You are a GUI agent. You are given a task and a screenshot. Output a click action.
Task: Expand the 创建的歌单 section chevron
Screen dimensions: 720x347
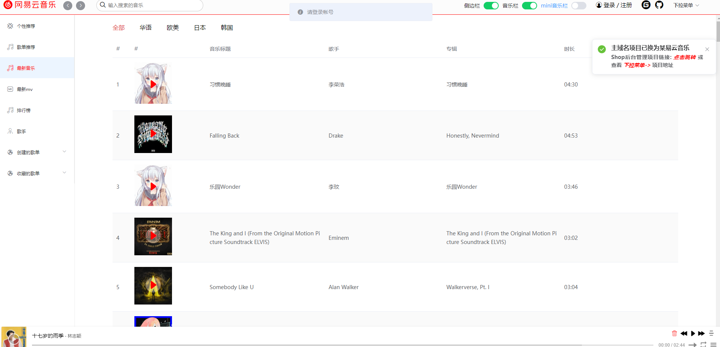pos(64,152)
